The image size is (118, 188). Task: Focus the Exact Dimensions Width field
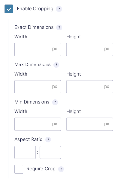(38, 49)
